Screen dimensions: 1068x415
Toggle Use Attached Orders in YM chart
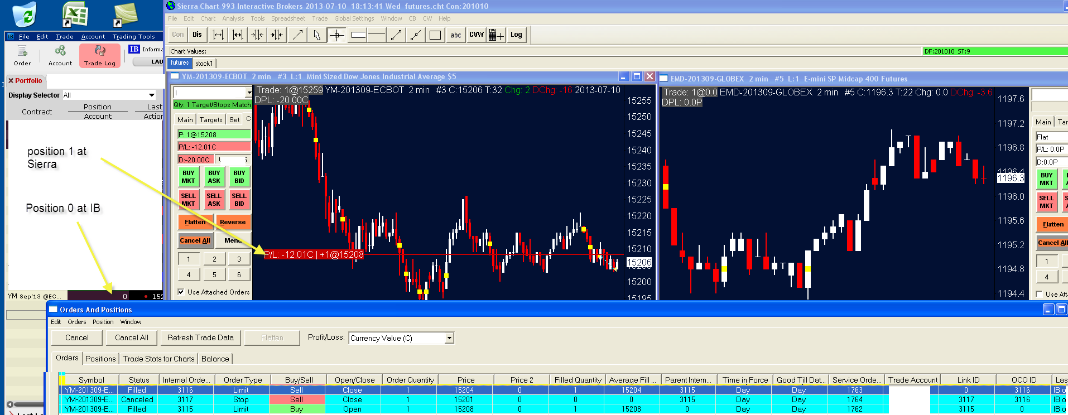pos(181,292)
